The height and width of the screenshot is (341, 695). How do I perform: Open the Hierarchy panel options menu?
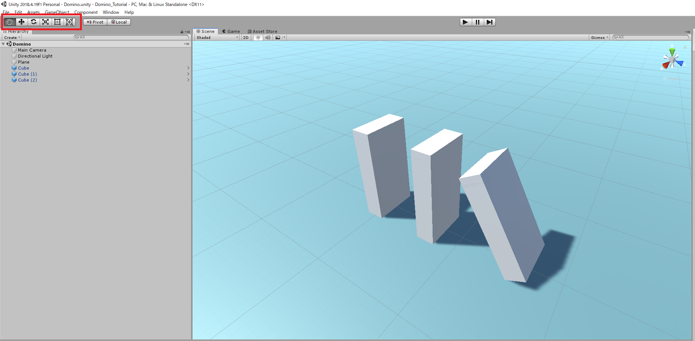point(188,32)
